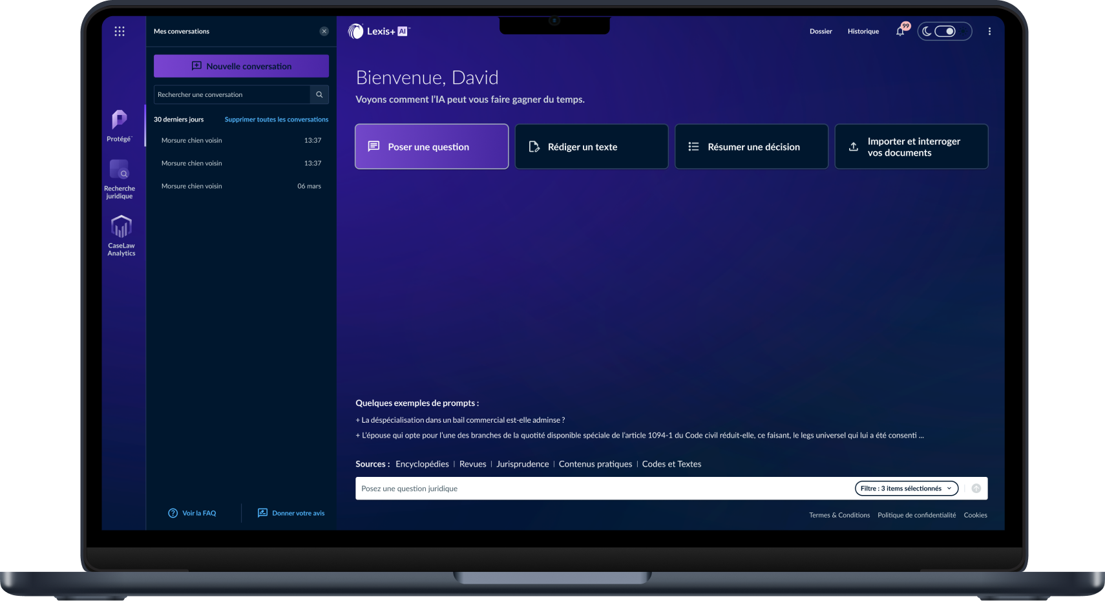
Task: Open the app launcher grid icon
Action: 120,30
